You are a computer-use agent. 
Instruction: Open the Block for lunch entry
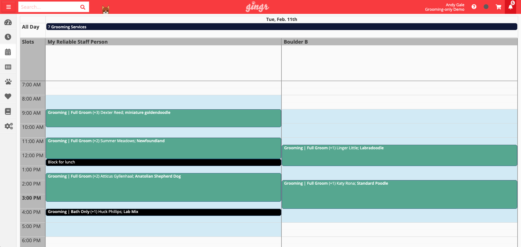[163, 162]
